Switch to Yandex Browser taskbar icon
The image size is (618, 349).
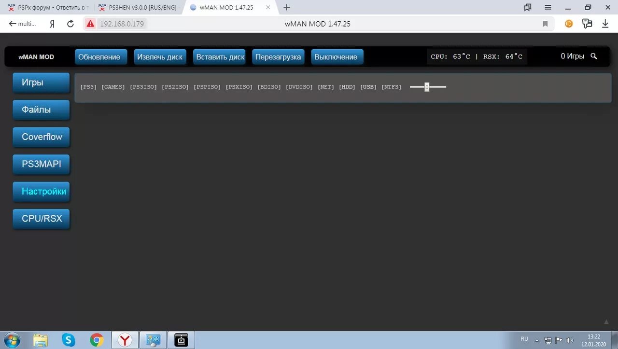tap(125, 340)
